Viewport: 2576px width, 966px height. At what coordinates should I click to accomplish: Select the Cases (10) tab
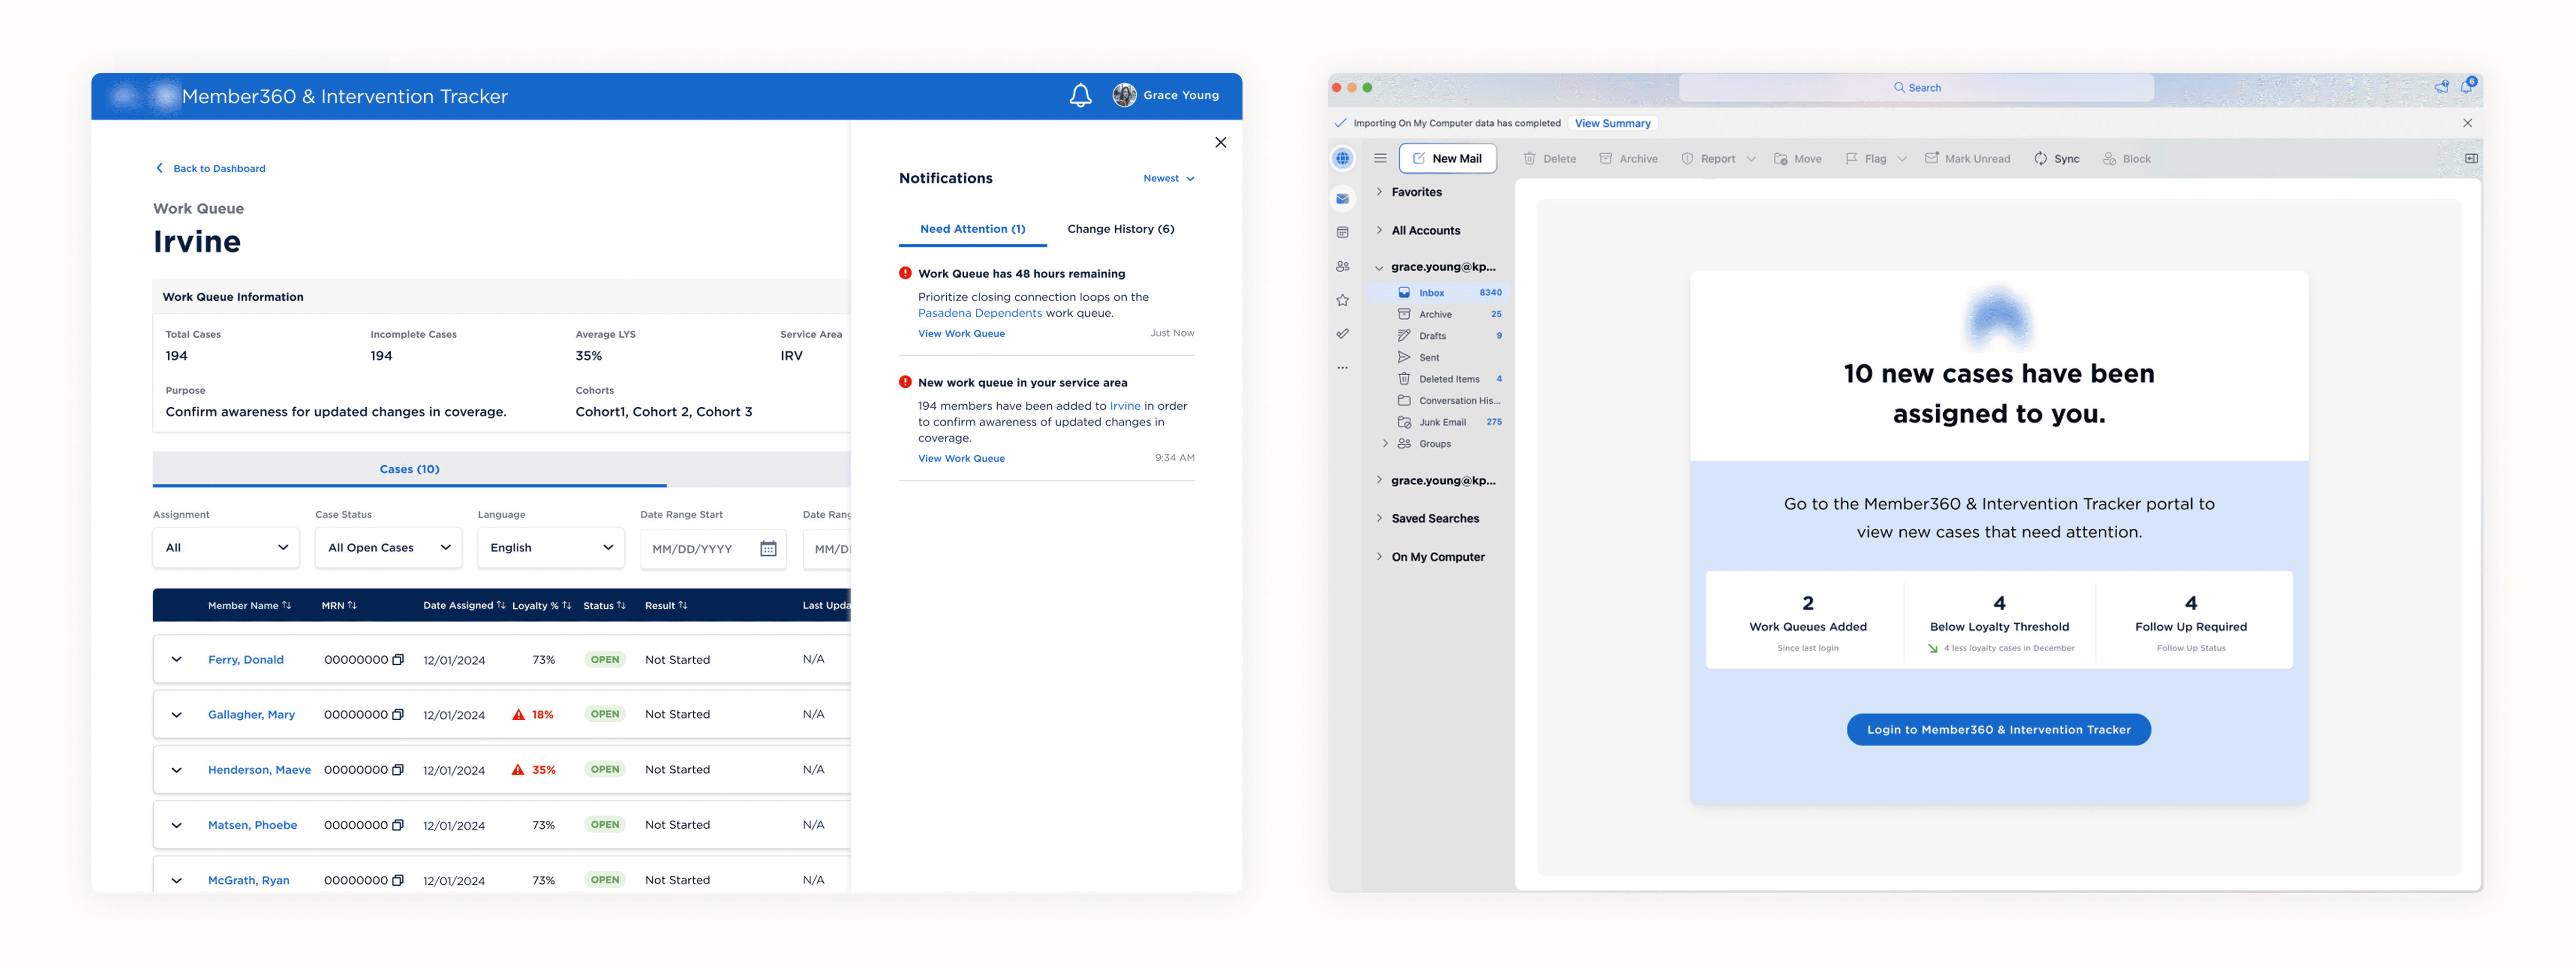(x=409, y=469)
